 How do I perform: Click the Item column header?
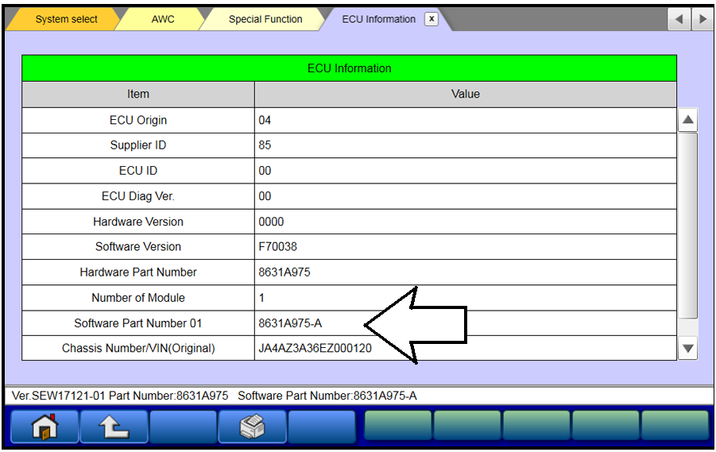point(138,94)
